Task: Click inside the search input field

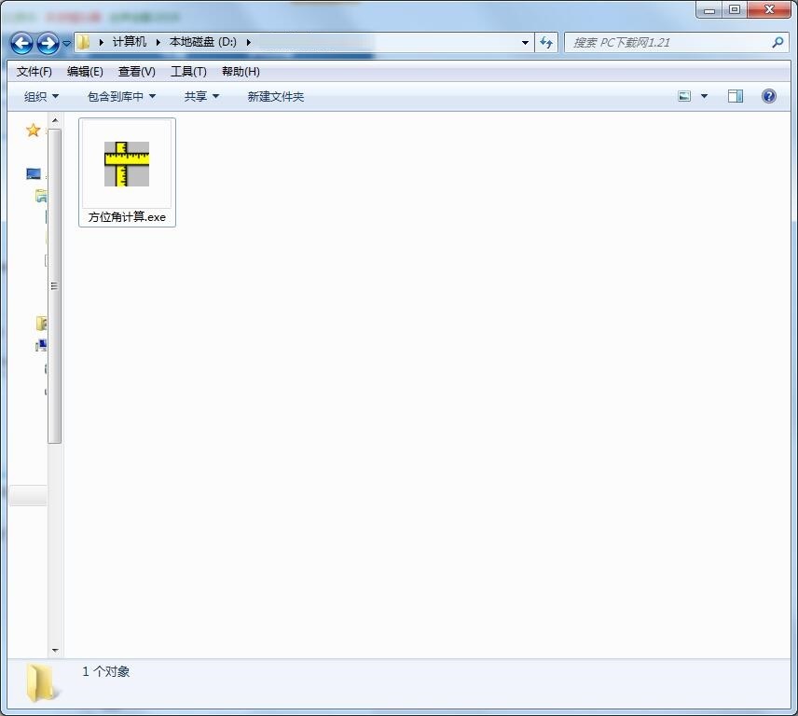Action: click(x=653, y=43)
